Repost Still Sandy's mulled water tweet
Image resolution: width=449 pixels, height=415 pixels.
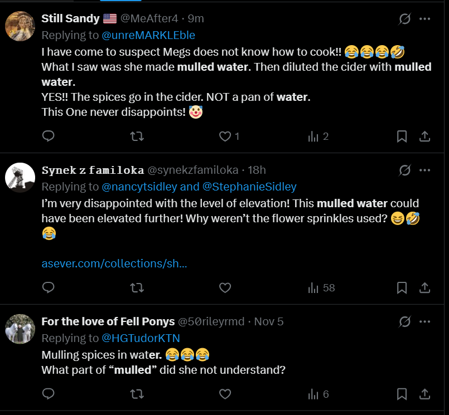pyautogui.click(x=137, y=136)
